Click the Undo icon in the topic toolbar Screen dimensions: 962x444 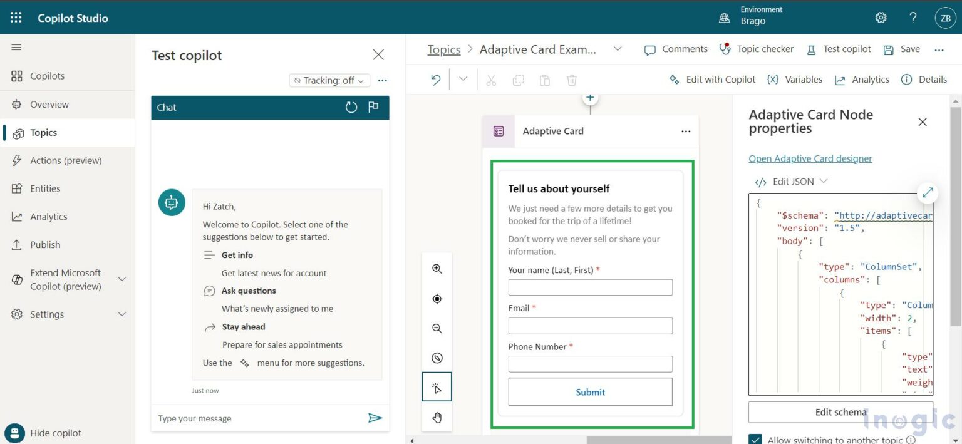pyautogui.click(x=435, y=80)
